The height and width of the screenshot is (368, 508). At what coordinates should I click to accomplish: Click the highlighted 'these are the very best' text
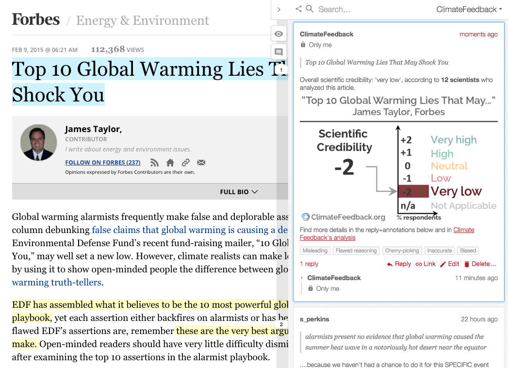232,331
